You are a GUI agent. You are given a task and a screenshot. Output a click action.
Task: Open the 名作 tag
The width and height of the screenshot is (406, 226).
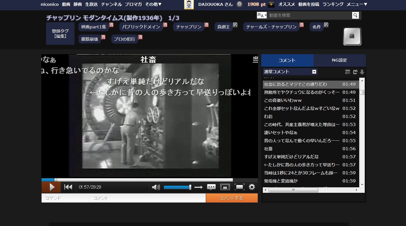click(317, 27)
